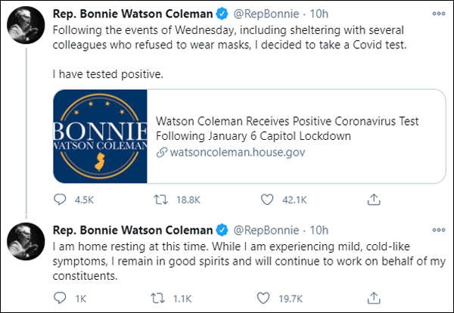454x313 pixels.
Task: Click the verified badge on first tweet
Action: point(223,14)
